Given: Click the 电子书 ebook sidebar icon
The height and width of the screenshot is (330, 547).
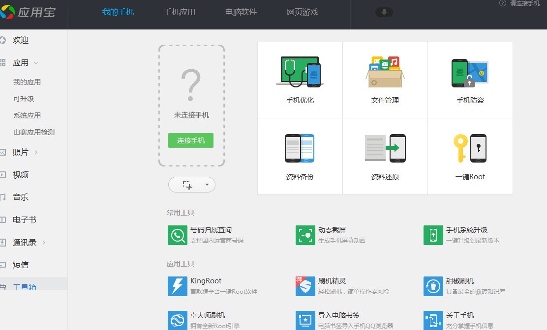Looking at the screenshot, I should tap(3, 220).
